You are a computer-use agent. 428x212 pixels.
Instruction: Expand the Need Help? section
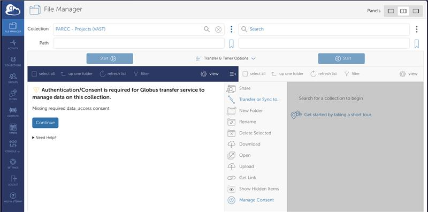pyautogui.click(x=44, y=138)
